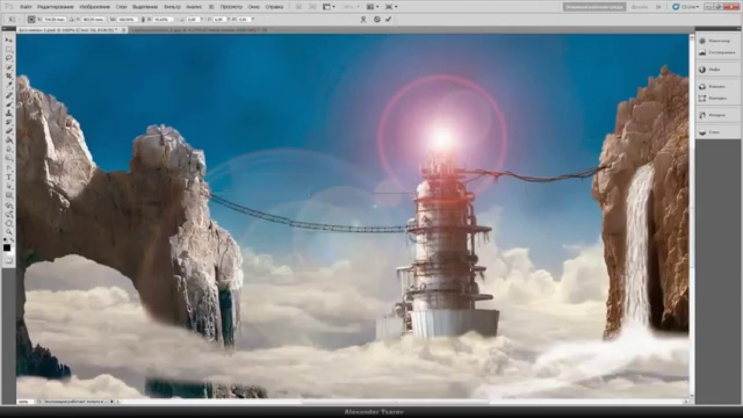The image size is (743, 418).
Task: Launch Bridge from the application bar
Action: (x=298, y=6)
